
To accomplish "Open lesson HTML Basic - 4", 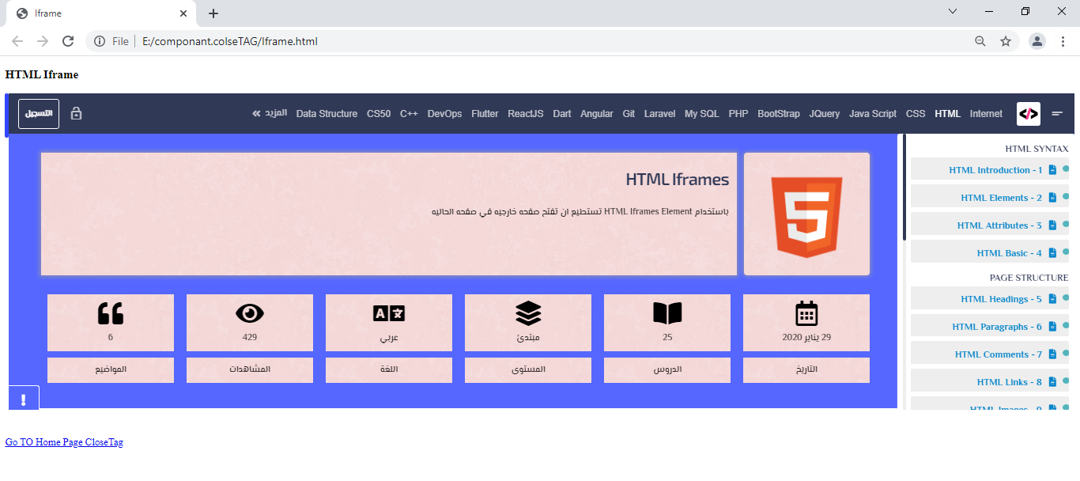I will [x=1010, y=253].
